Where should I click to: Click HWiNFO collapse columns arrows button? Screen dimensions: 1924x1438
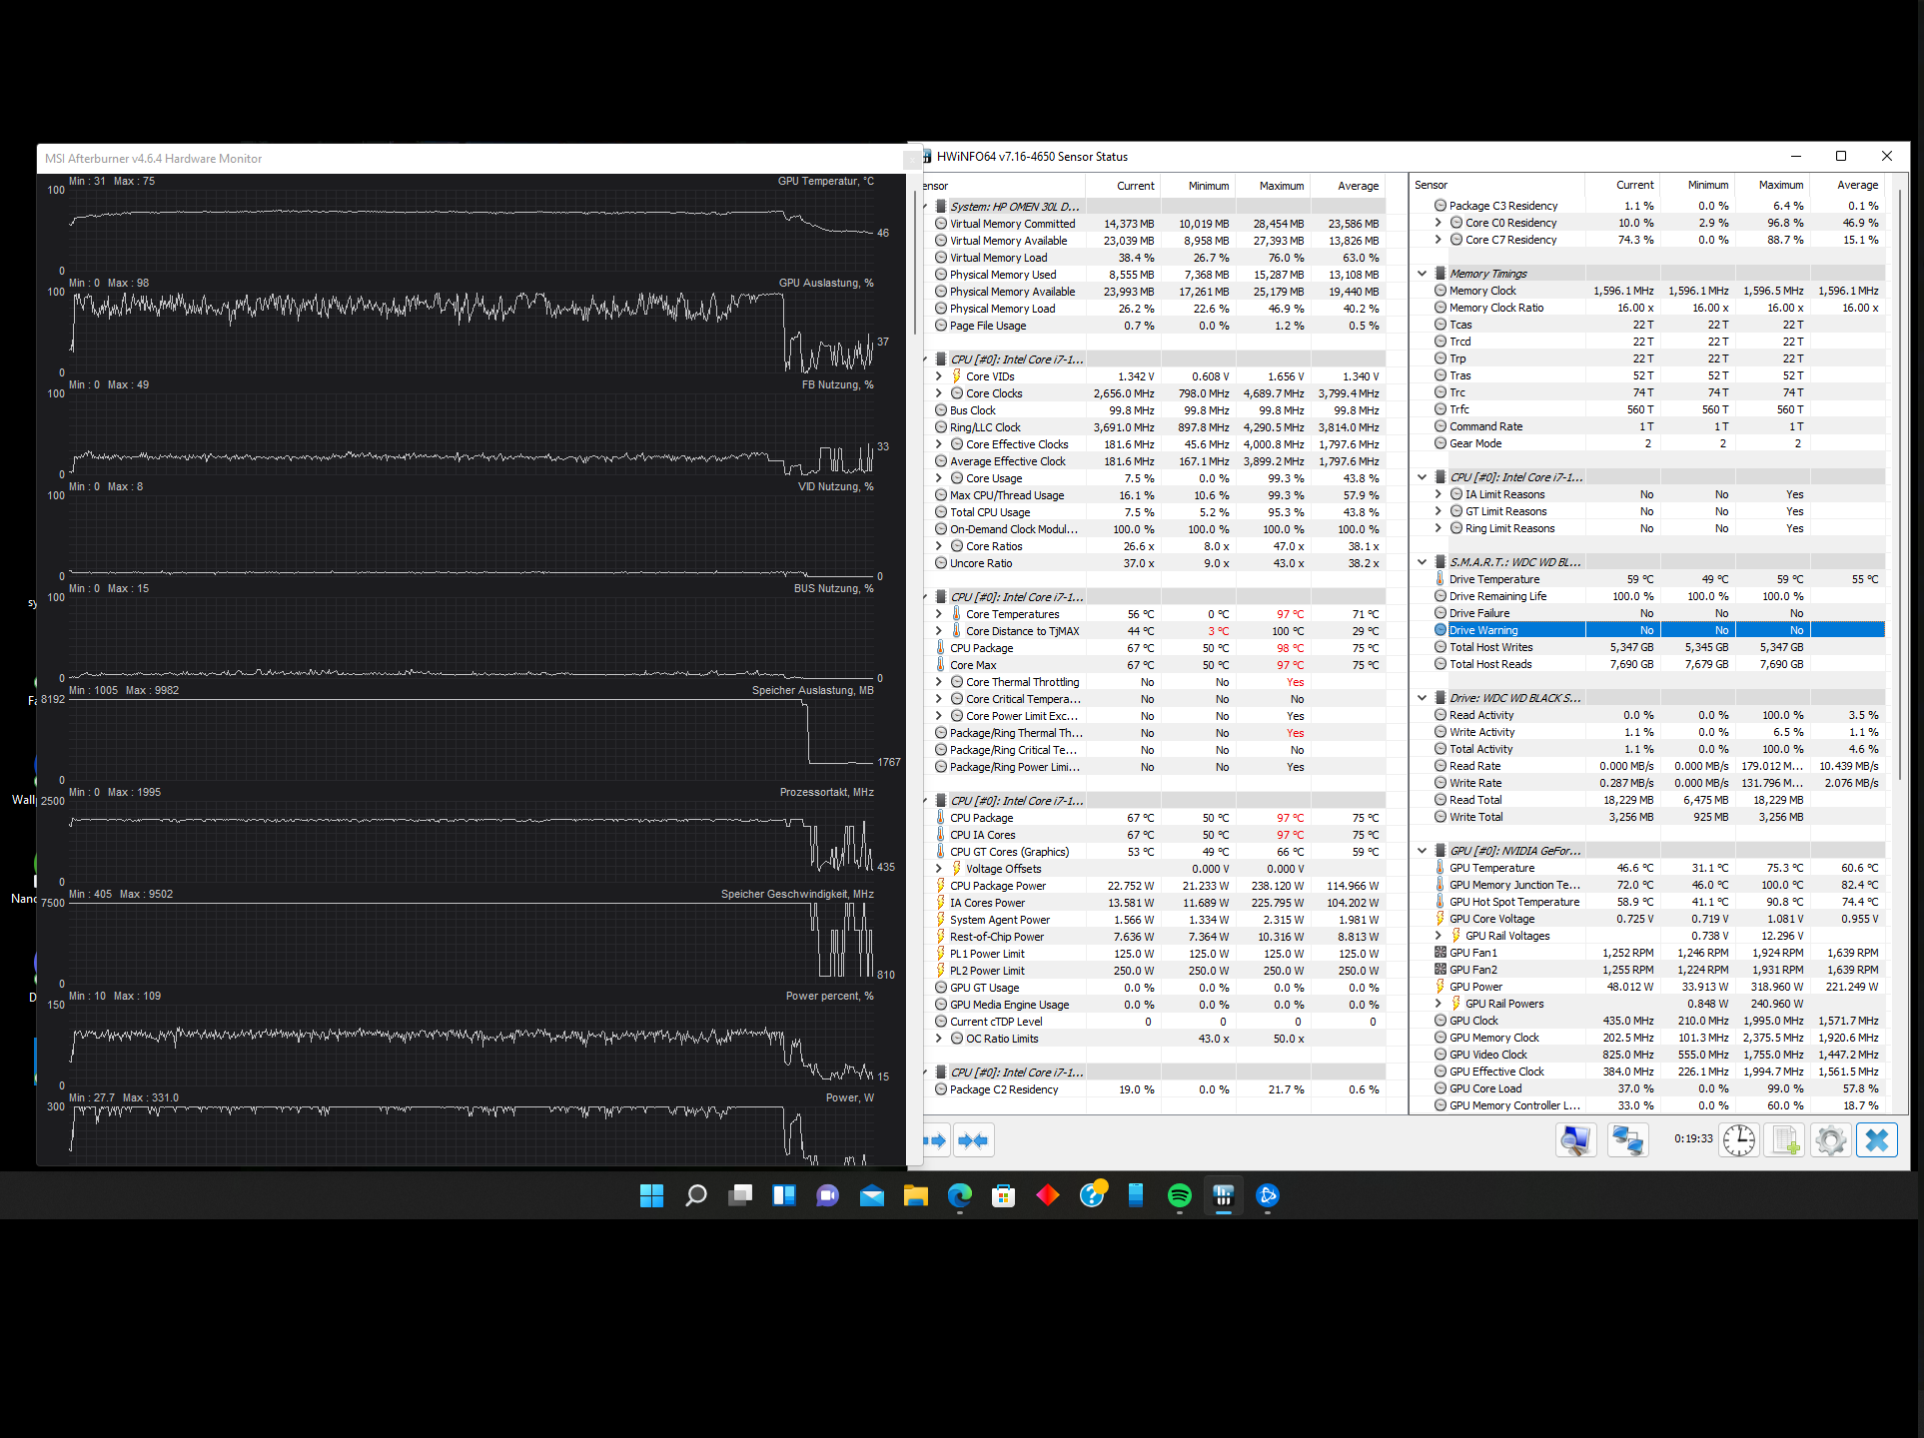[973, 1140]
